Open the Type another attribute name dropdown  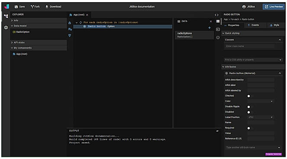(x=253, y=147)
